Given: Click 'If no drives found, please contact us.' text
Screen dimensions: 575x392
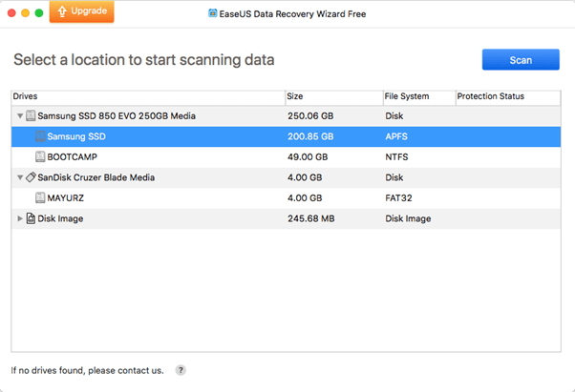Looking at the screenshot, I should click(87, 370).
